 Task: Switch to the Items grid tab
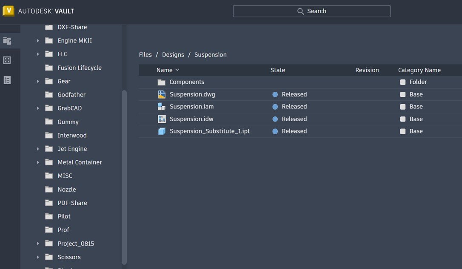(6, 60)
